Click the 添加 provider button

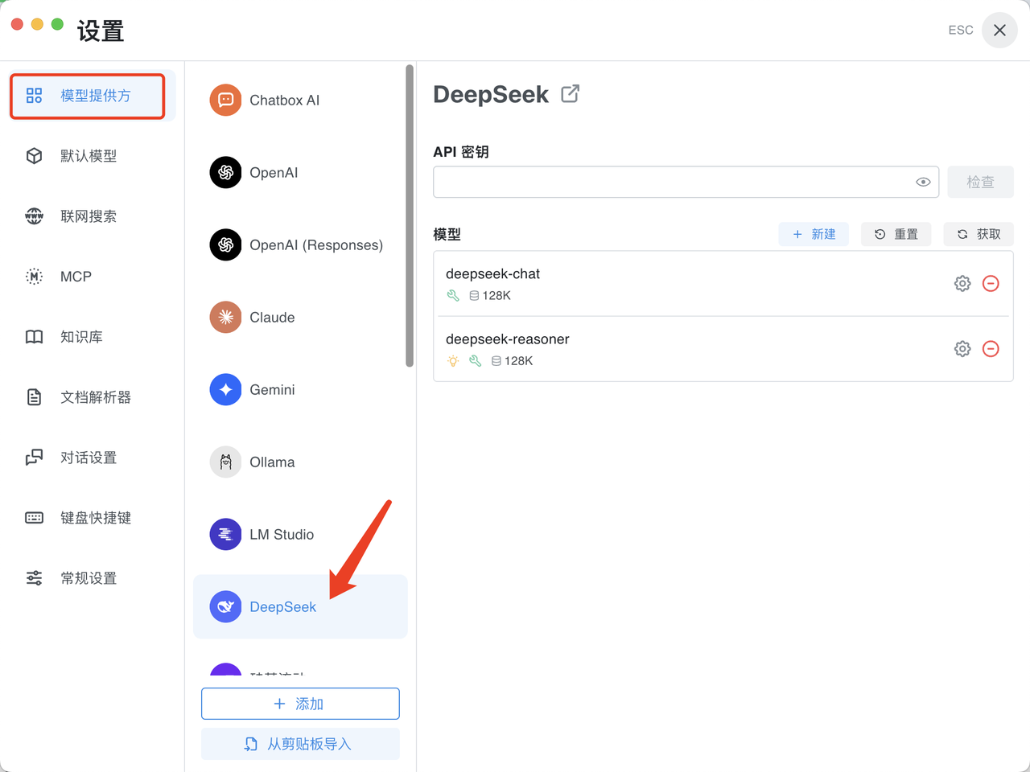pos(300,704)
